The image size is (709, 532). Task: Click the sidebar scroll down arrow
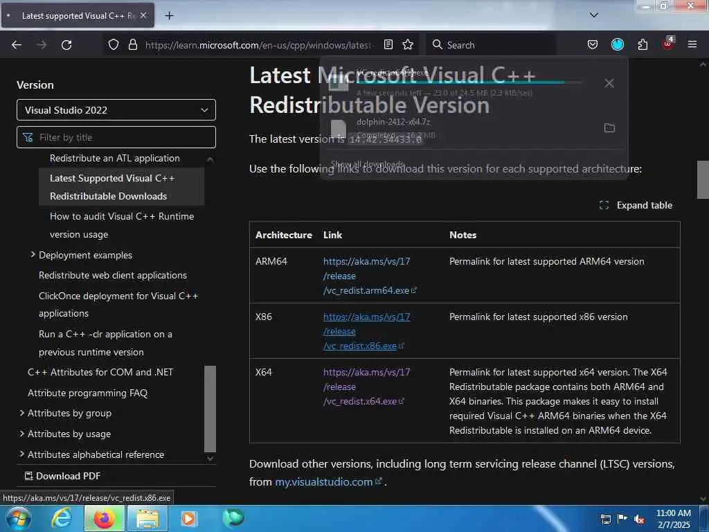point(210,458)
